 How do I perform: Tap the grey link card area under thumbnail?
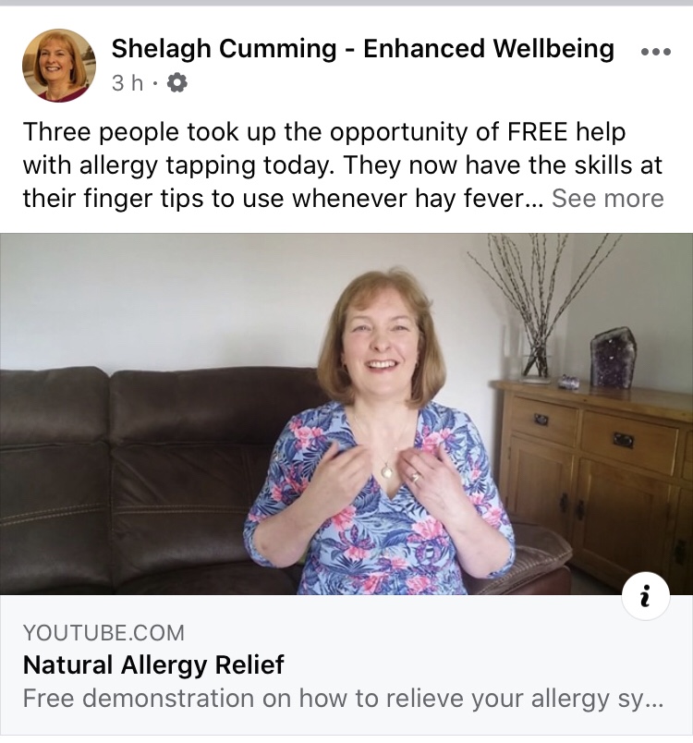346,664
